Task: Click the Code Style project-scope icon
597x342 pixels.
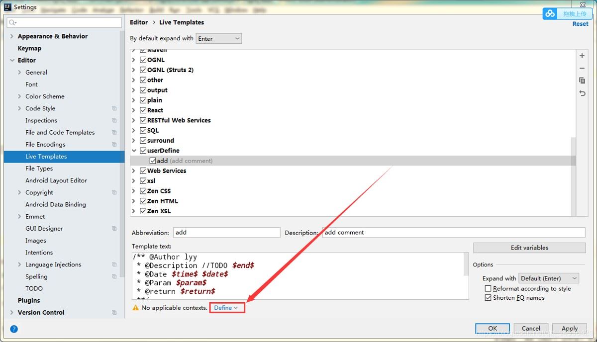Action: coord(114,108)
